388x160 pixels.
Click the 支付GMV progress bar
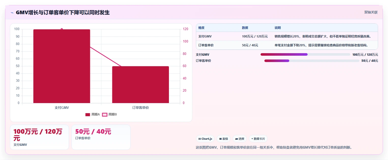pos(305,54)
